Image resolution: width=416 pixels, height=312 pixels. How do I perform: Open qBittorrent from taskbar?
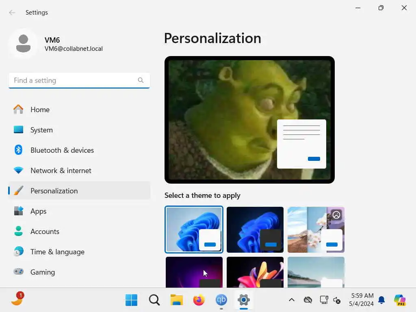(221, 300)
